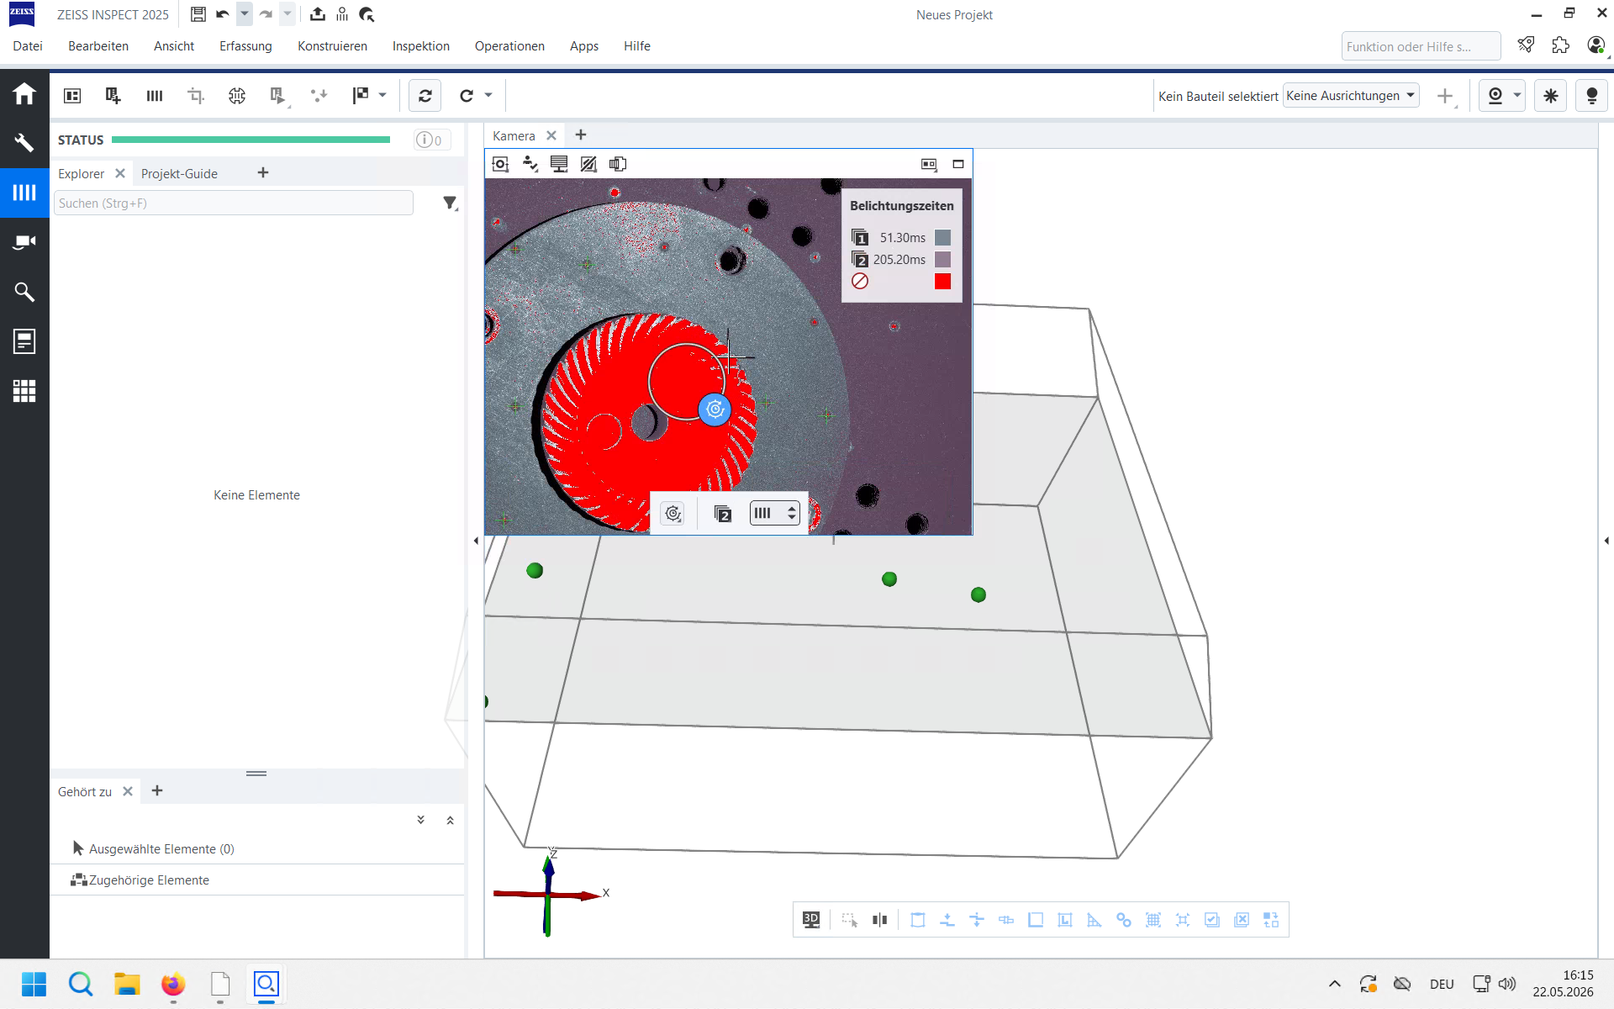Toggle the filter icon beside Explorer search
1614x1009 pixels.
tap(451, 203)
